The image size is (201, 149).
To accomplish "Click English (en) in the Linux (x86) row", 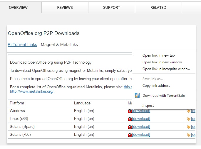I will coord(84,119).
